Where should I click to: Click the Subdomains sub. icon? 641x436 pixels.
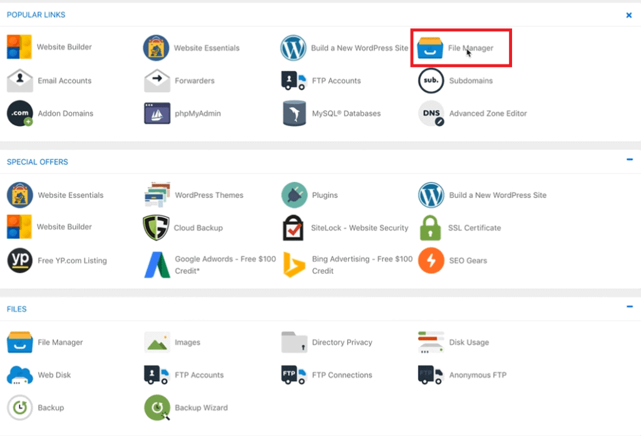431,81
